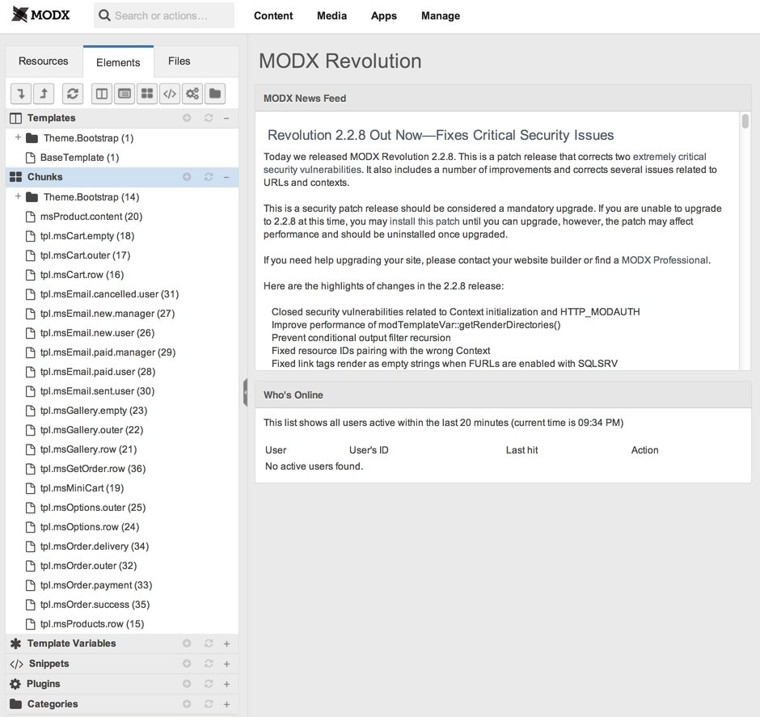Open Revolution 2.2.8 Out Now headline
Image resolution: width=760 pixels, height=717 pixels.
[441, 135]
